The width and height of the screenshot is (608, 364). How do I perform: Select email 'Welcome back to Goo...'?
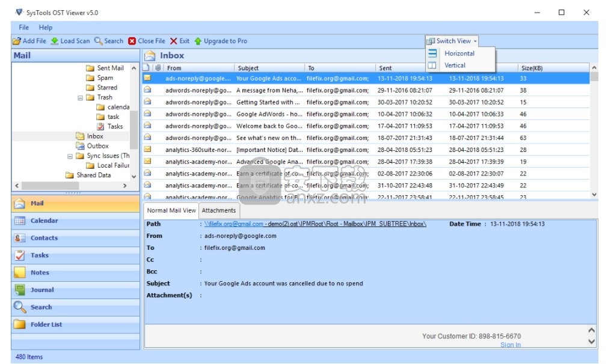(366, 126)
